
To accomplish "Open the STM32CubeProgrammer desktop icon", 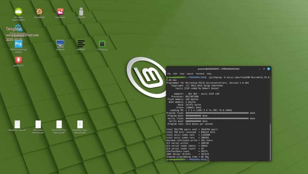I will tap(18, 44).
